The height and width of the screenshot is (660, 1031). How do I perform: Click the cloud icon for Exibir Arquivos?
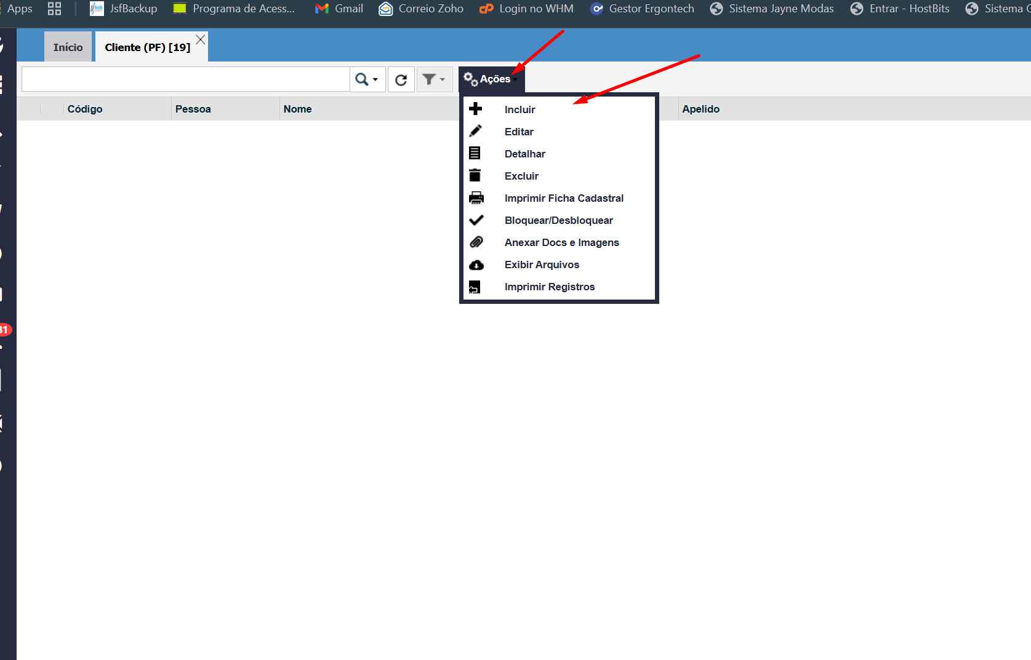(476, 264)
